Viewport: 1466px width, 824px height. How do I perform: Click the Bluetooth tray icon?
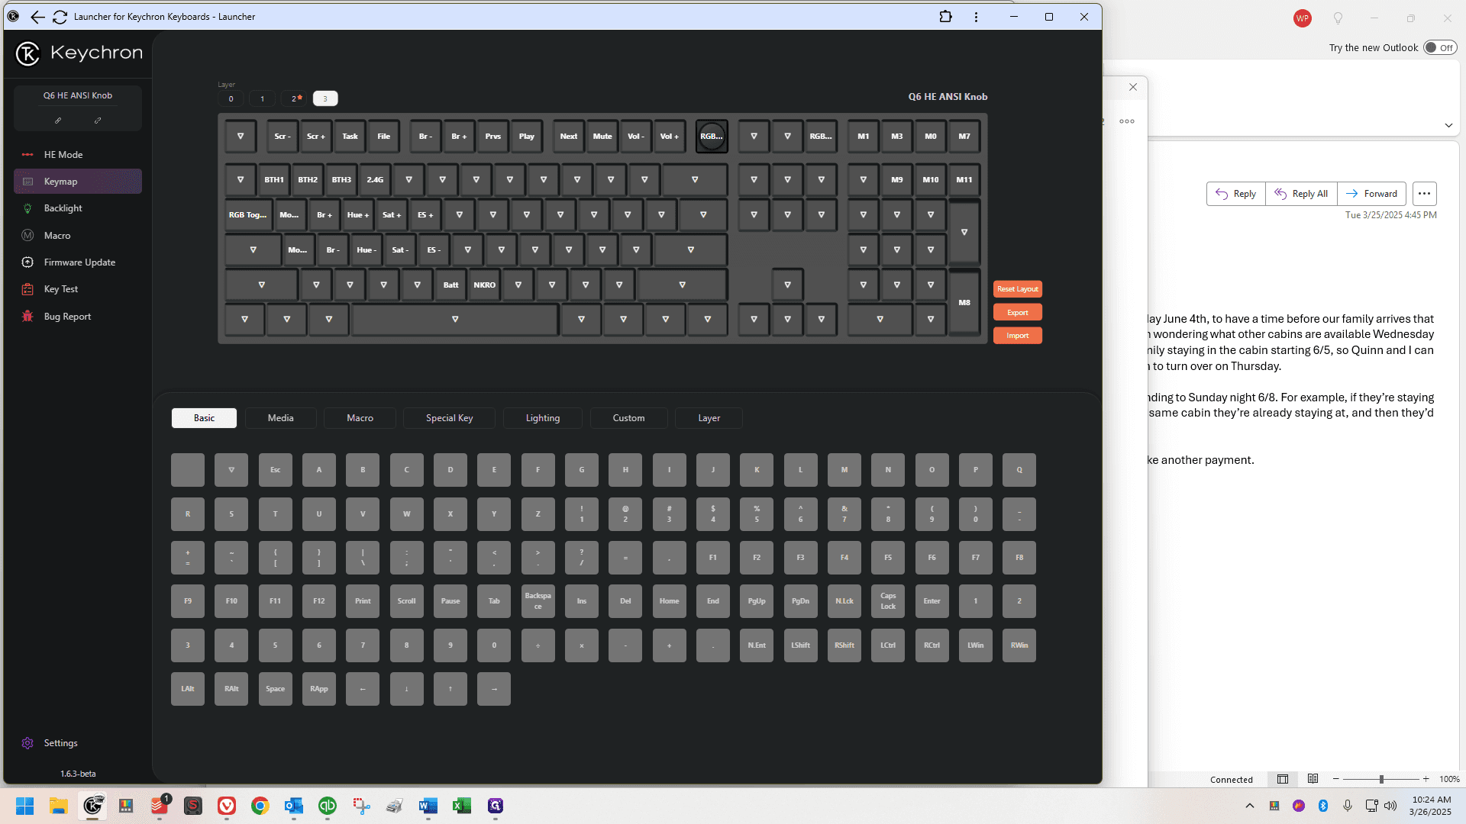tap(1323, 806)
